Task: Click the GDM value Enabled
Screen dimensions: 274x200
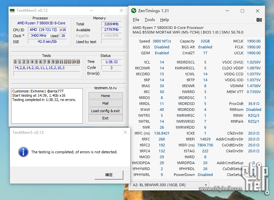Action: tap(162, 53)
